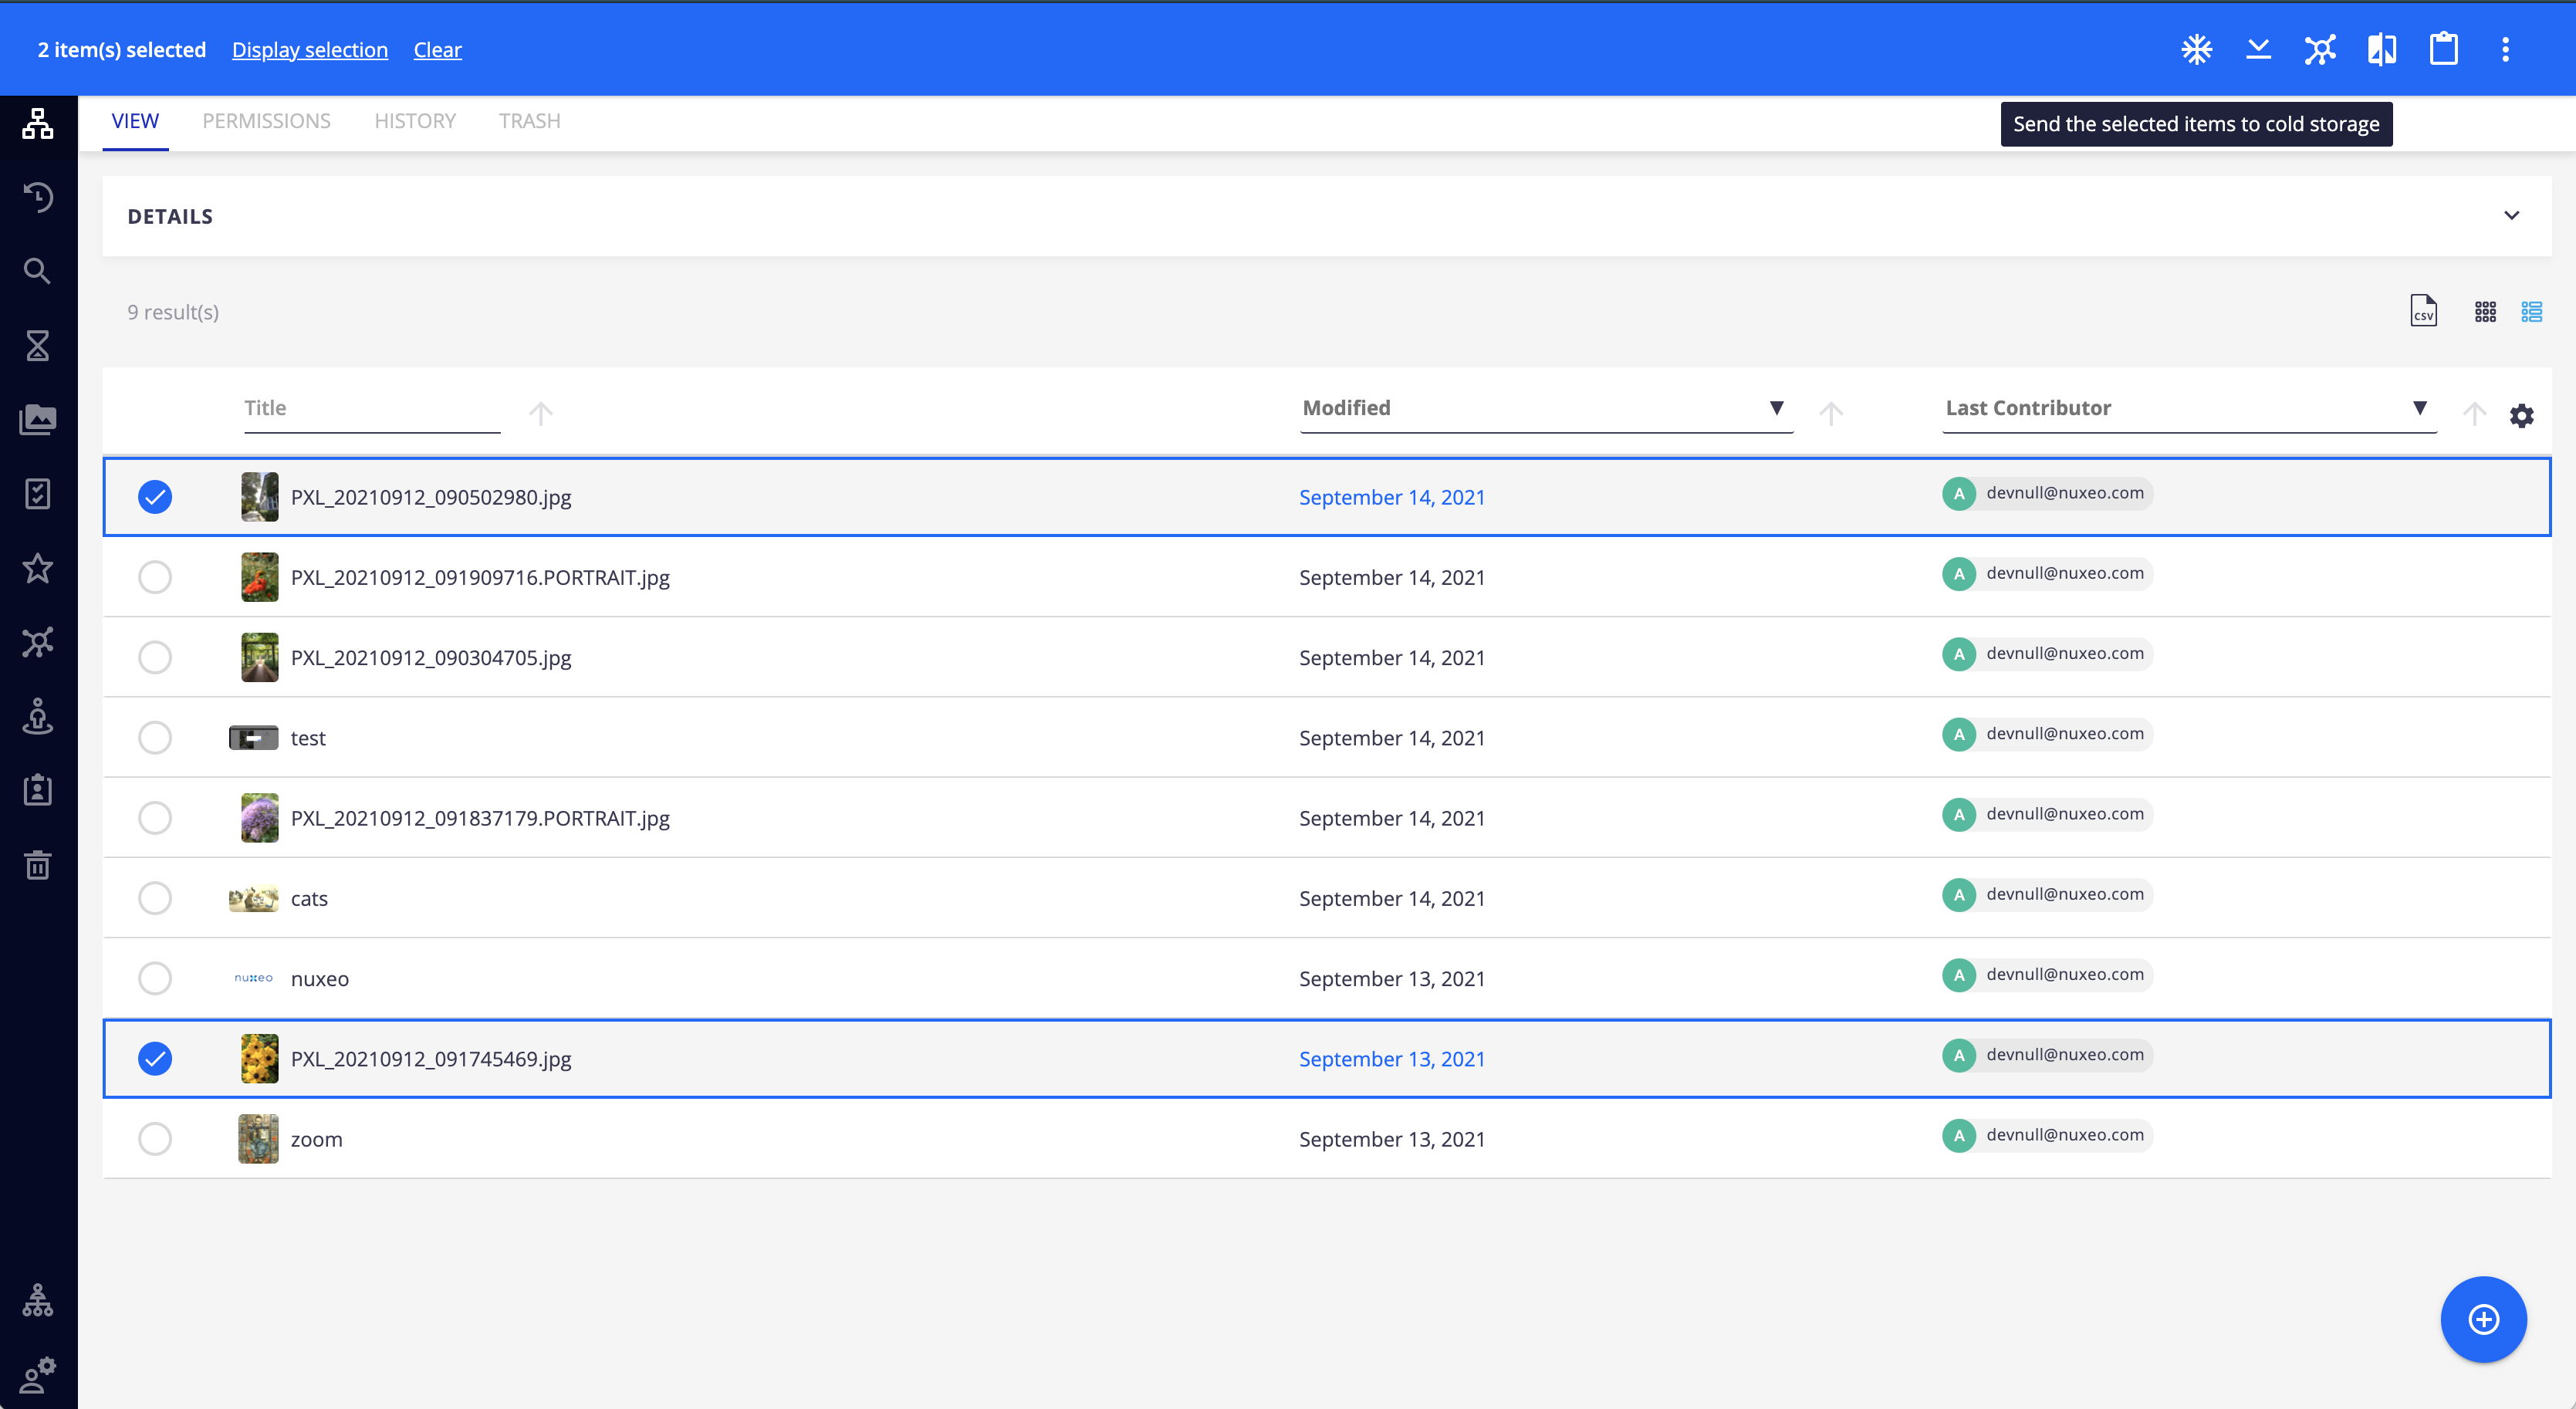Open the tasks checklist icon in sidebar

(38, 494)
